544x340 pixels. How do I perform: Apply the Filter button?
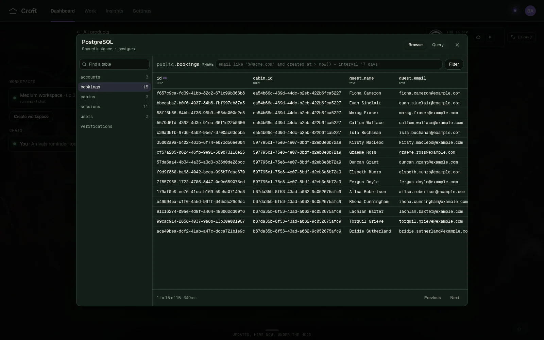[454, 64]
